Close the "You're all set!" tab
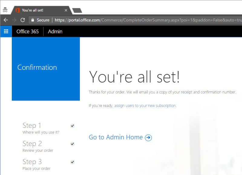 (x=66, y=10)
